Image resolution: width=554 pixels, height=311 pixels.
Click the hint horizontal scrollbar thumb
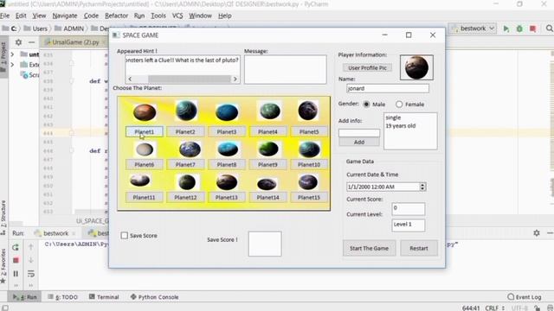190,79
